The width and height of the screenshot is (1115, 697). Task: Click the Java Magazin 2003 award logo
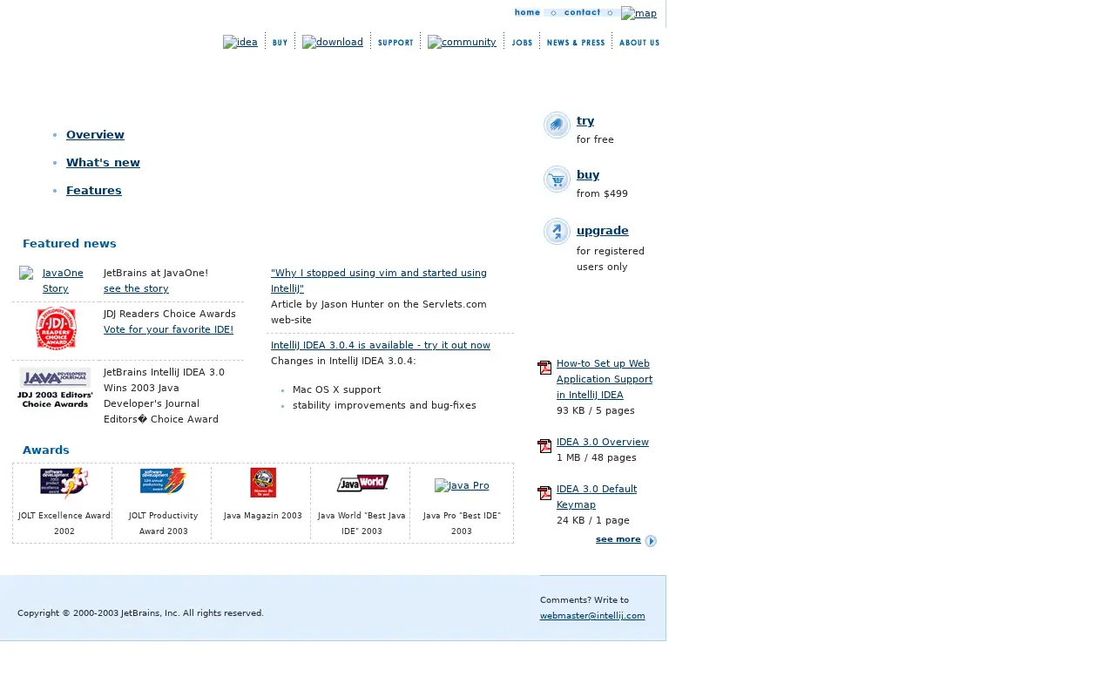[x=263, y=483]
